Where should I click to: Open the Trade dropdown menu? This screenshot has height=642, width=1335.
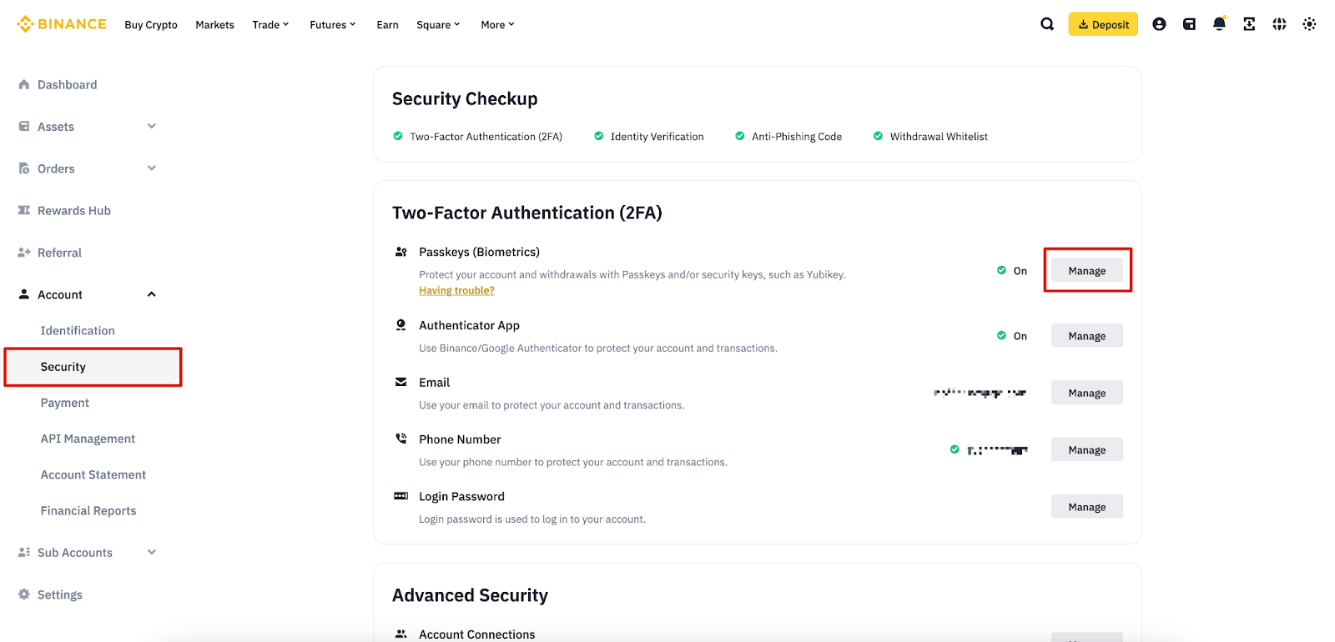[270, 25]
